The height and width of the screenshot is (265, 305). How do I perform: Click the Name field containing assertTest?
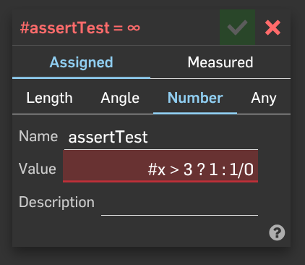coord(161,137)
